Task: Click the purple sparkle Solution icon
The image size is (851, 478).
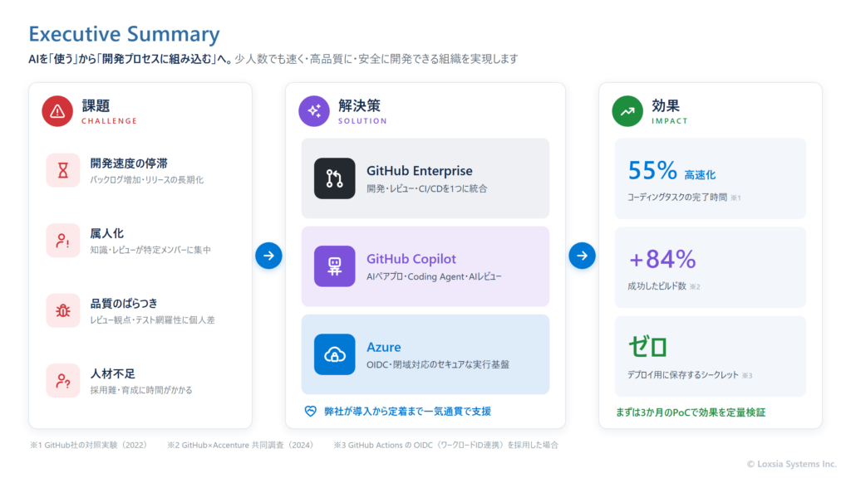Action: (314, 111)
